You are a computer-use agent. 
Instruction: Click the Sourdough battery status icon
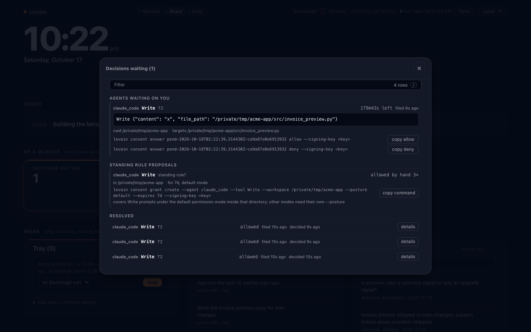[323, 11]
